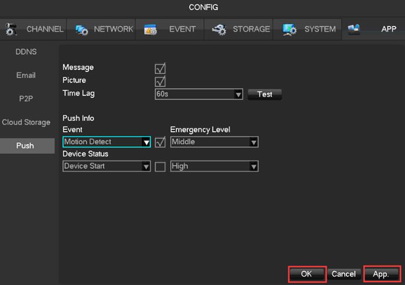Click OK to confirm settings
Screen dimensions: 405x285
(x=307, y=273)
